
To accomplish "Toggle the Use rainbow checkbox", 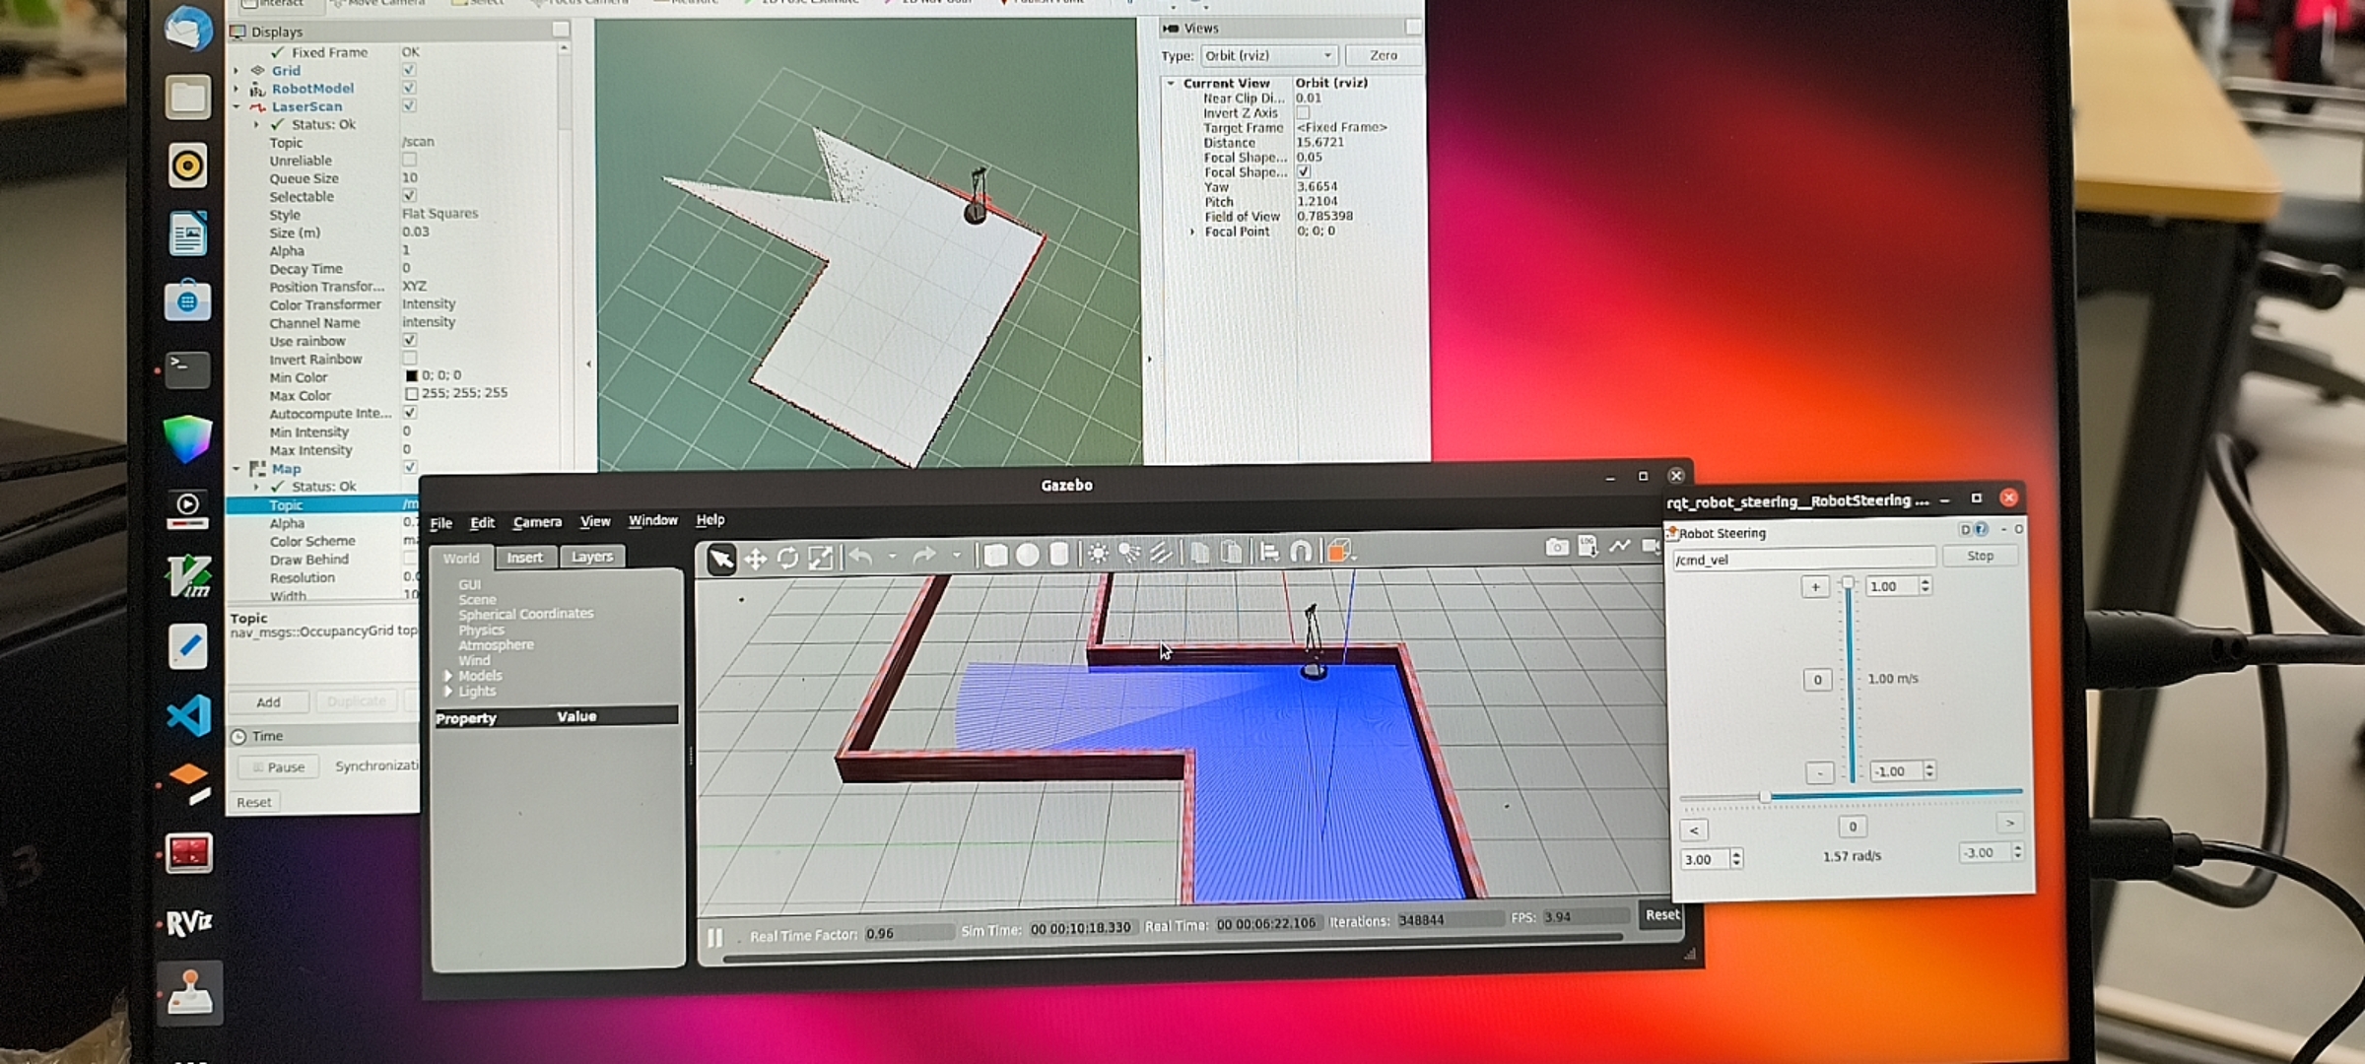I will point(409,340).
